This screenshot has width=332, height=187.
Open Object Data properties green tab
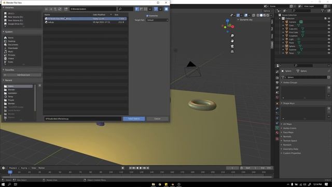coord(277,128)
